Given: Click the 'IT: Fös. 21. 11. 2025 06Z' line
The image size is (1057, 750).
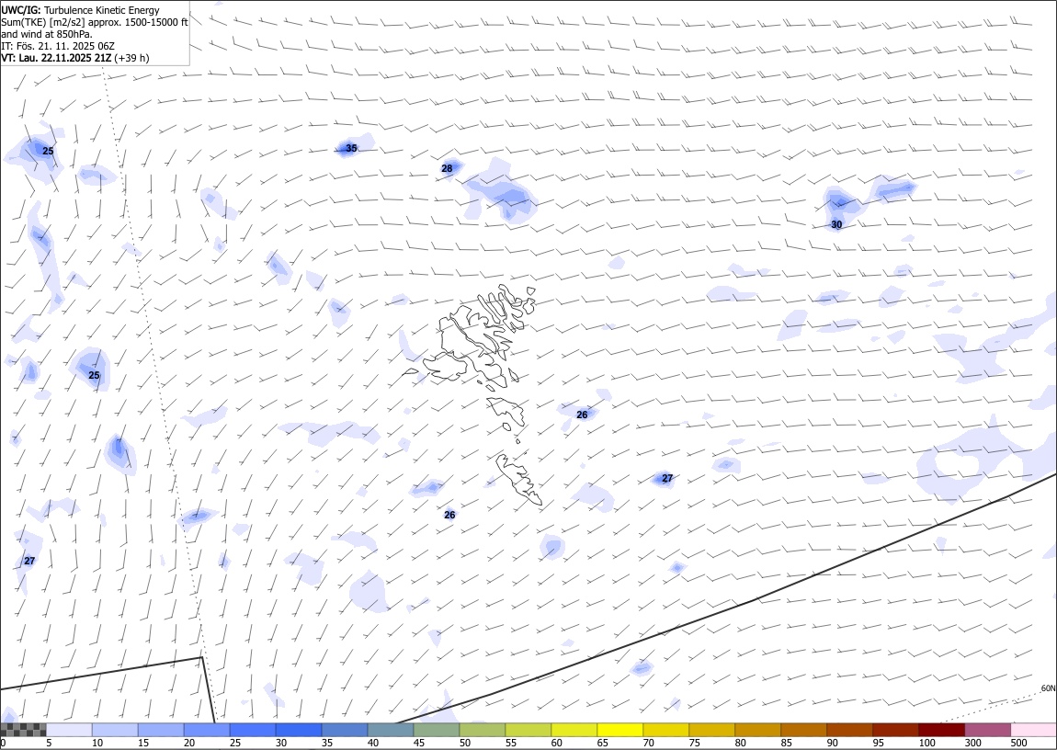Looking at the screenshot, I should [x=58, y=46].
